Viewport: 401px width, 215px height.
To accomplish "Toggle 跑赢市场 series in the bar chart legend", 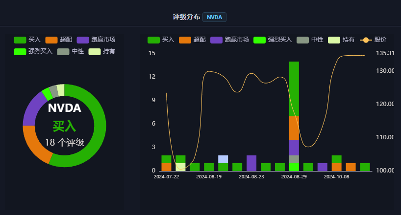I will click(x=229, y=40).
